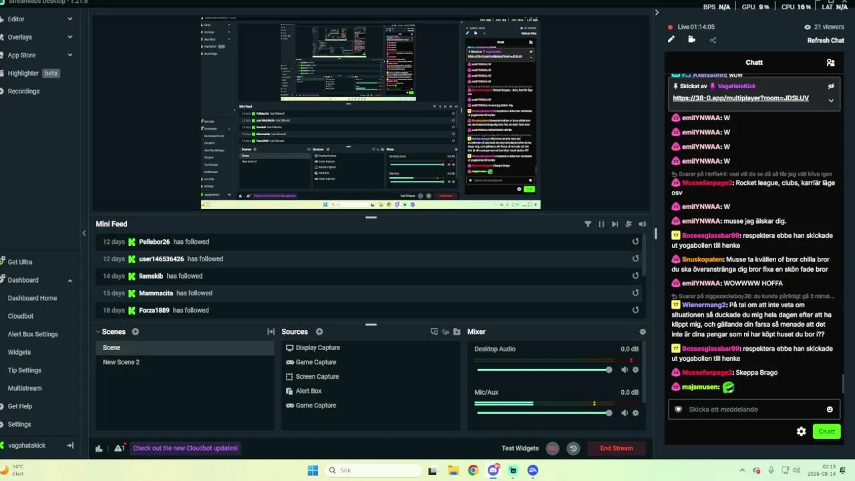Open Mic/Aux settings gear
The image size is (855, 481).
pyautogui.click(x=635, y=413)
